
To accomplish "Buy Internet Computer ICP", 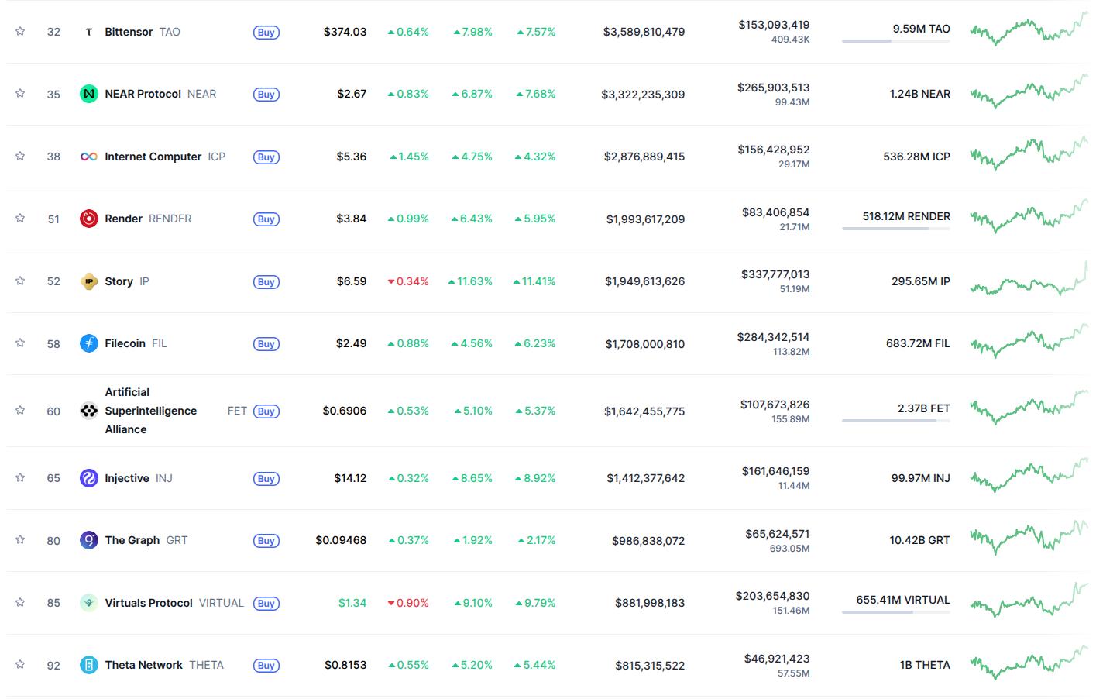I will tap(266, 157).
